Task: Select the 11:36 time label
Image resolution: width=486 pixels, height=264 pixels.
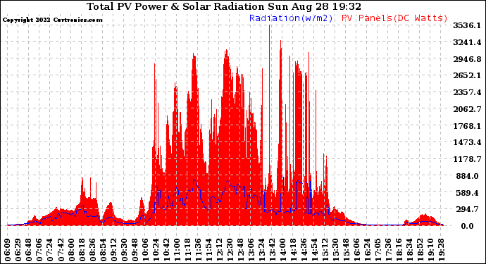Action: pyautogui.click(x=198, y=250)
